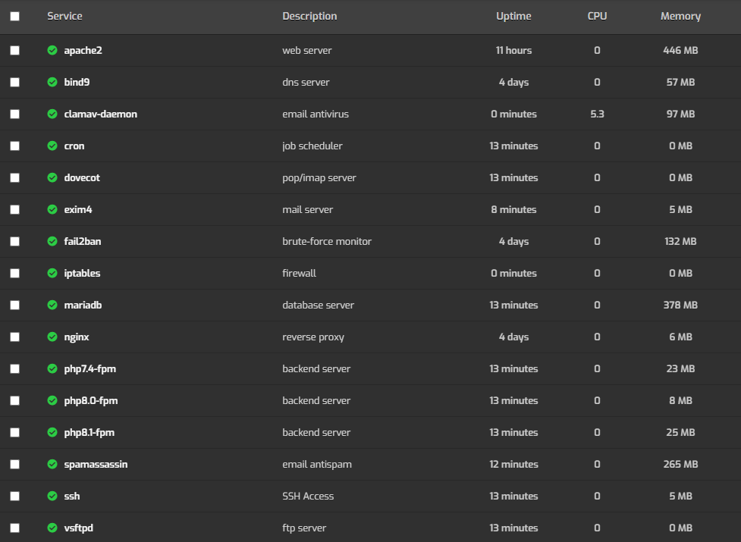
Task: Click the Memory column header
Action: pyautogui.click(x=680, y=17)
